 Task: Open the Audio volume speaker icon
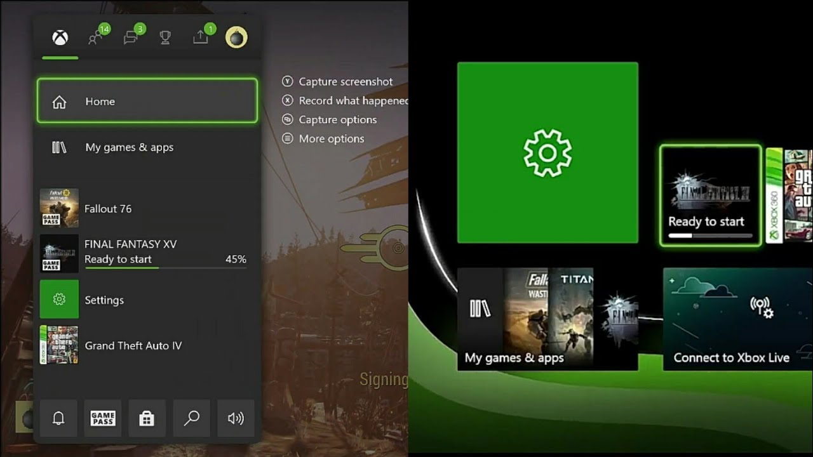[236, 418]
